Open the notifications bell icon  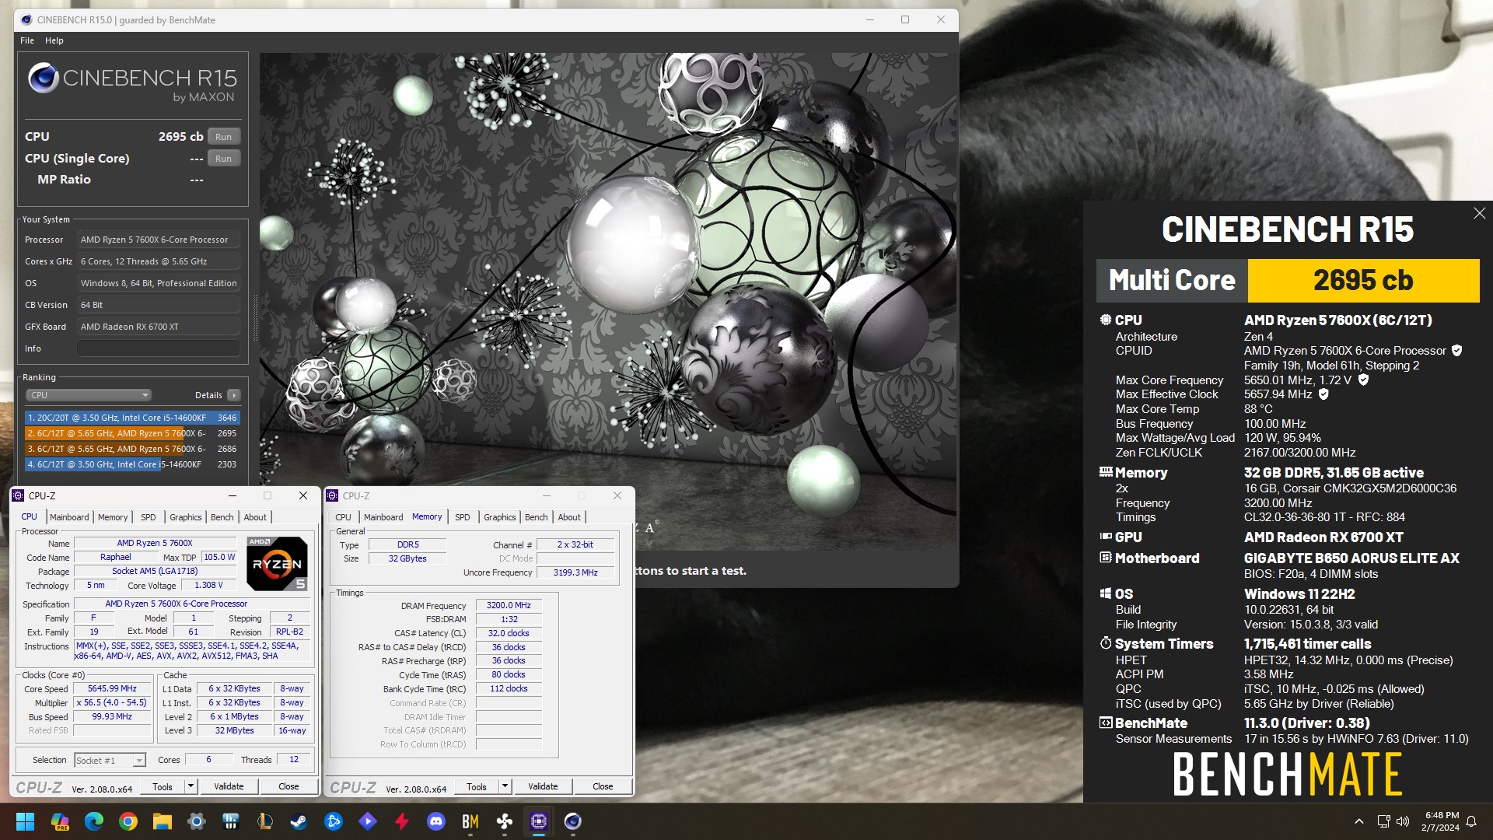(1471, 821)
